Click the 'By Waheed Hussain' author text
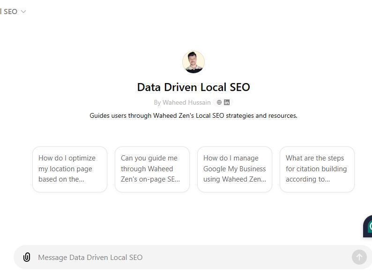Image resolution: width=372 pixels, height=274 pixels. tap(182, 102)
